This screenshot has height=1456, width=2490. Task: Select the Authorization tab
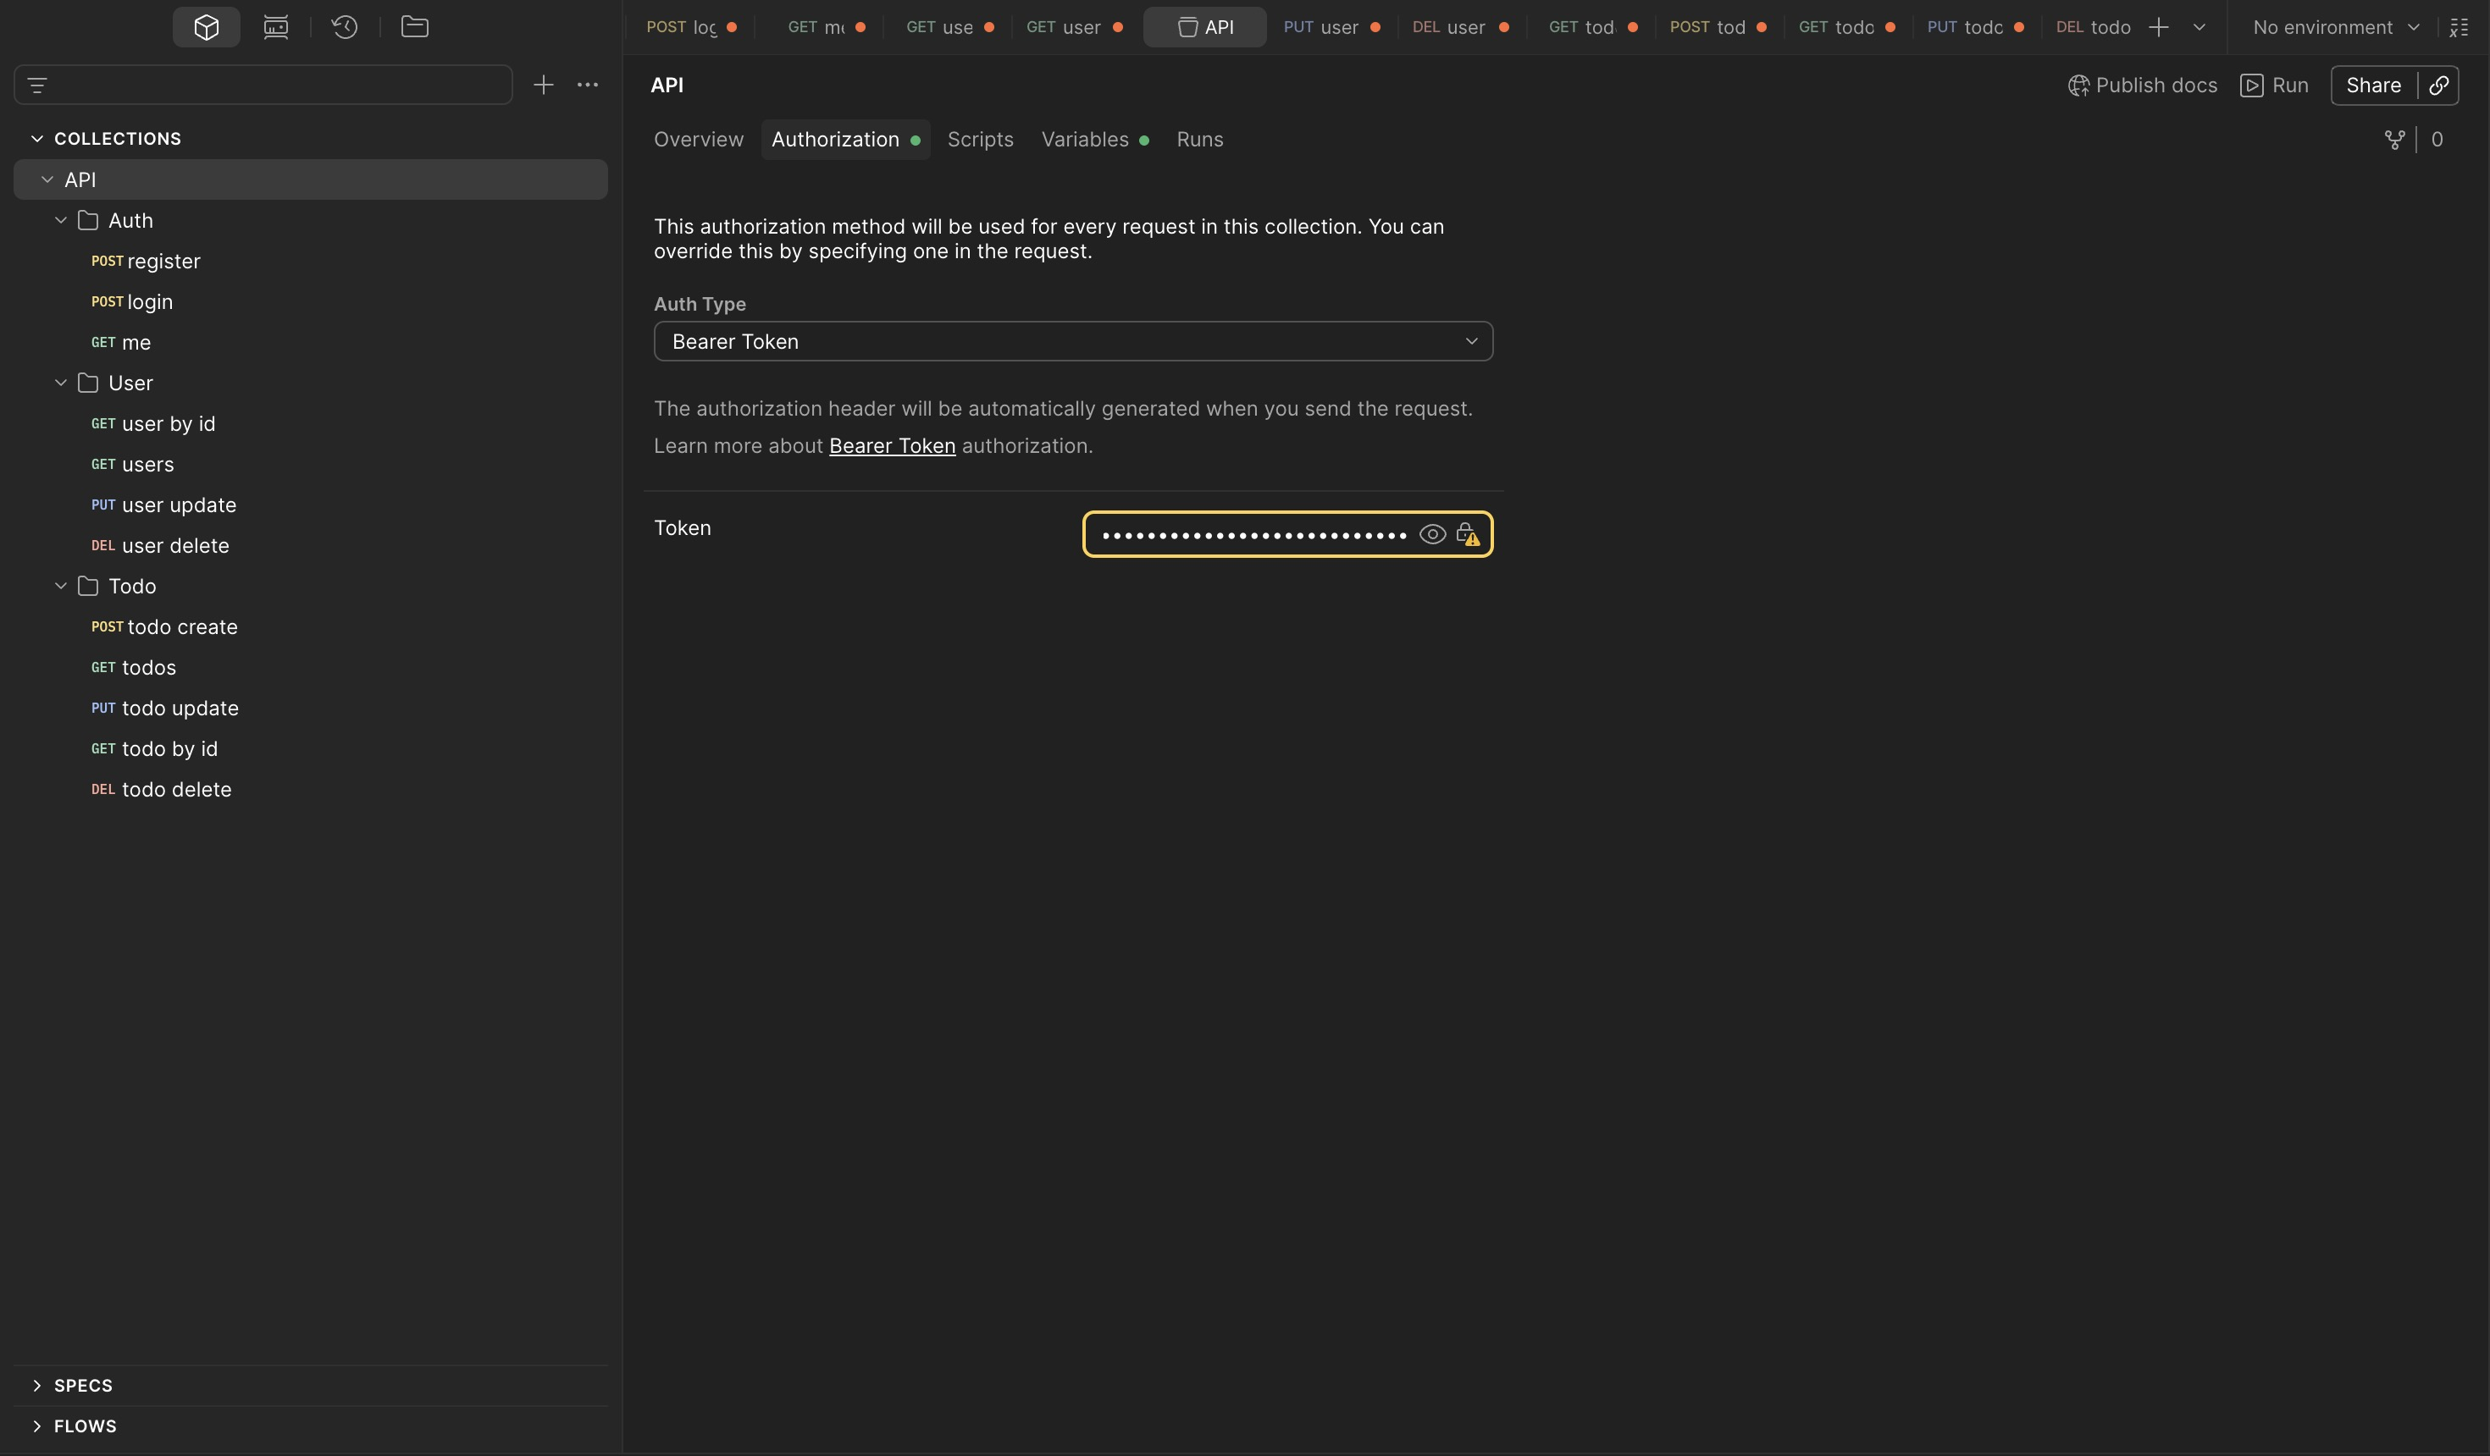click(845, 141)
